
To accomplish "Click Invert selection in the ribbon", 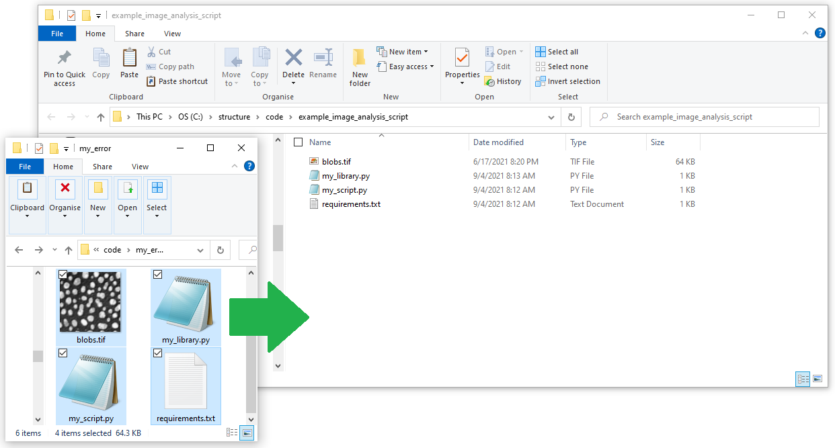I will 573,81.
